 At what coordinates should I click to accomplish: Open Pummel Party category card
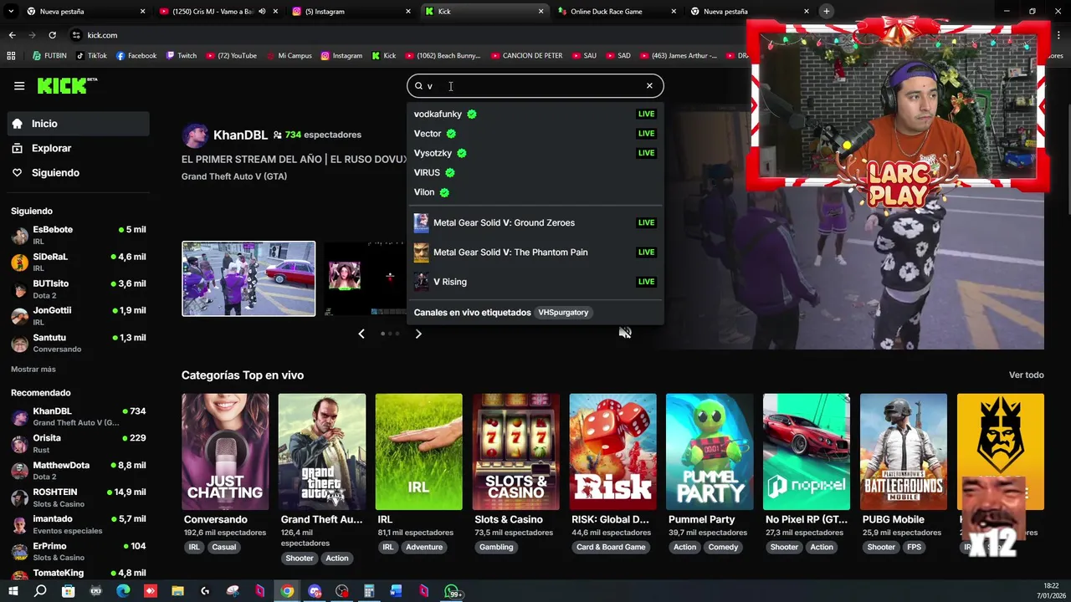pos(710,451)
